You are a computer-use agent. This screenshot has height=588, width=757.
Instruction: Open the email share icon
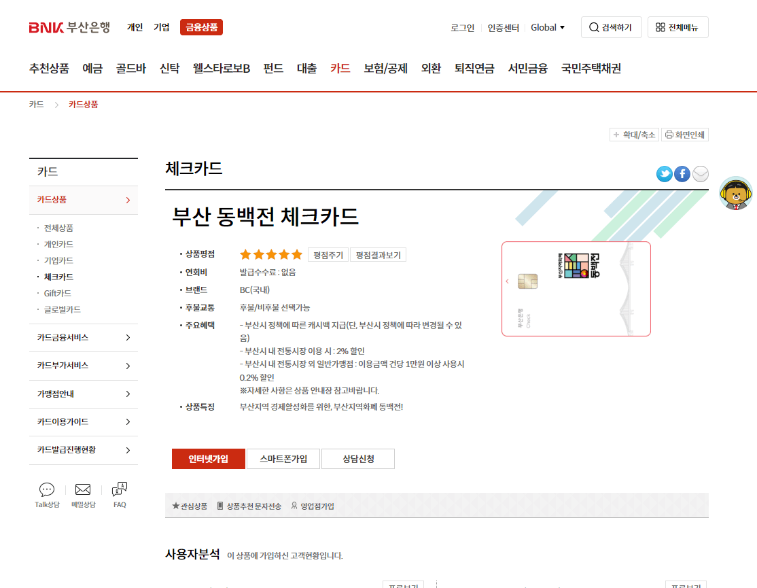pos(699,174)
